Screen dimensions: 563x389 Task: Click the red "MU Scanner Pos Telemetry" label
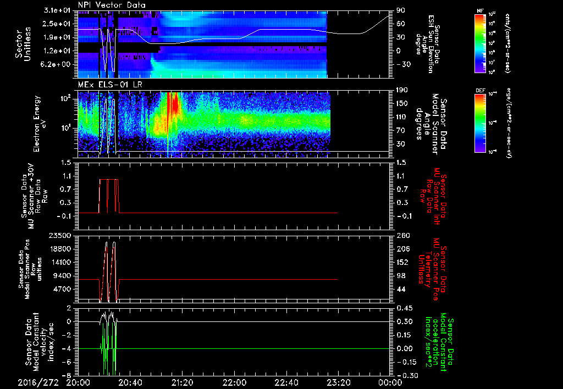pos(432,269)
